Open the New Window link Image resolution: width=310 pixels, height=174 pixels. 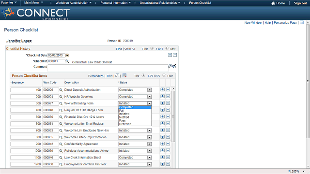253,23
